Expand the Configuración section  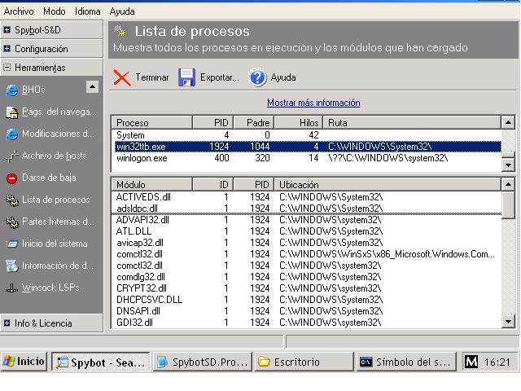[51, 49]
